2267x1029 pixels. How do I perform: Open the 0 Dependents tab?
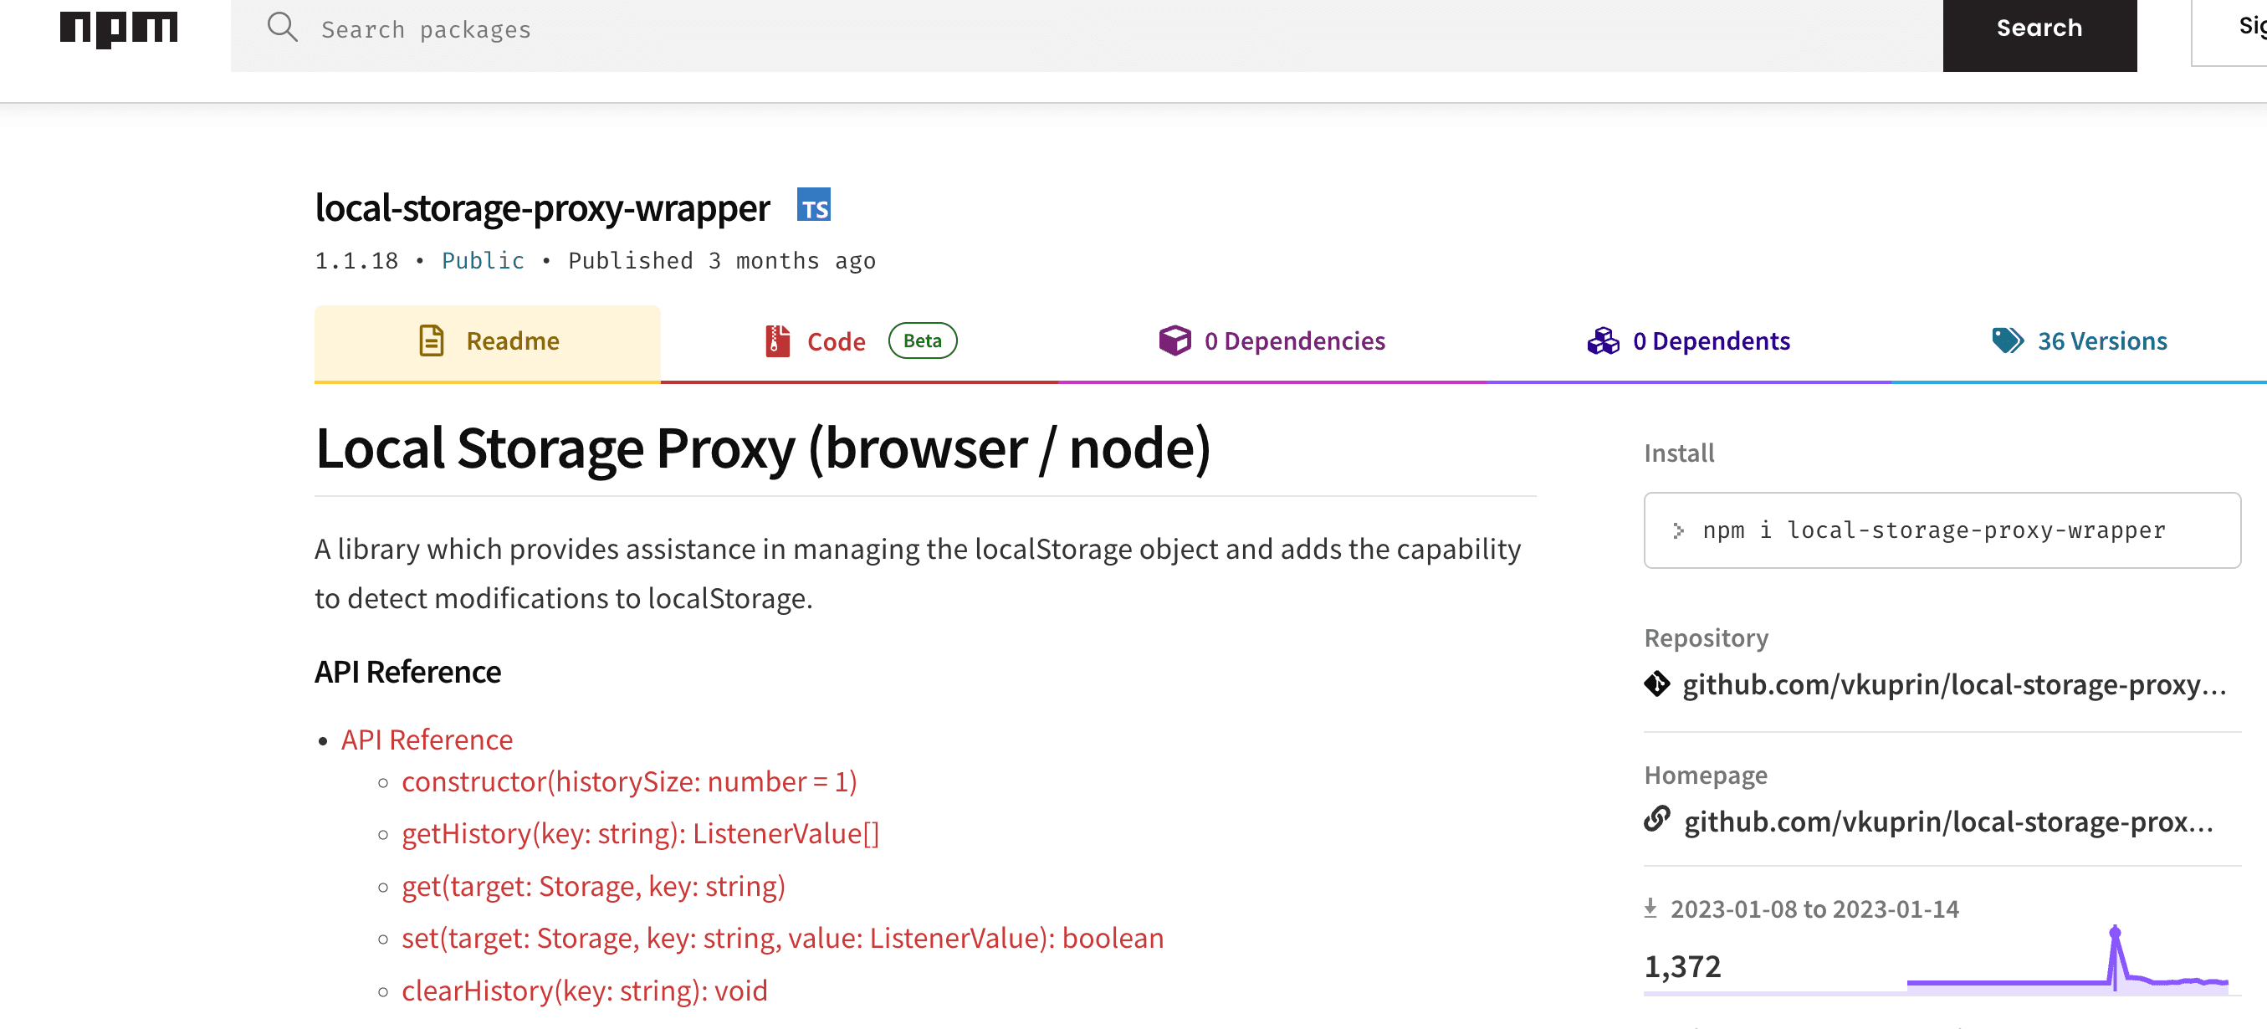point(1688,342)
